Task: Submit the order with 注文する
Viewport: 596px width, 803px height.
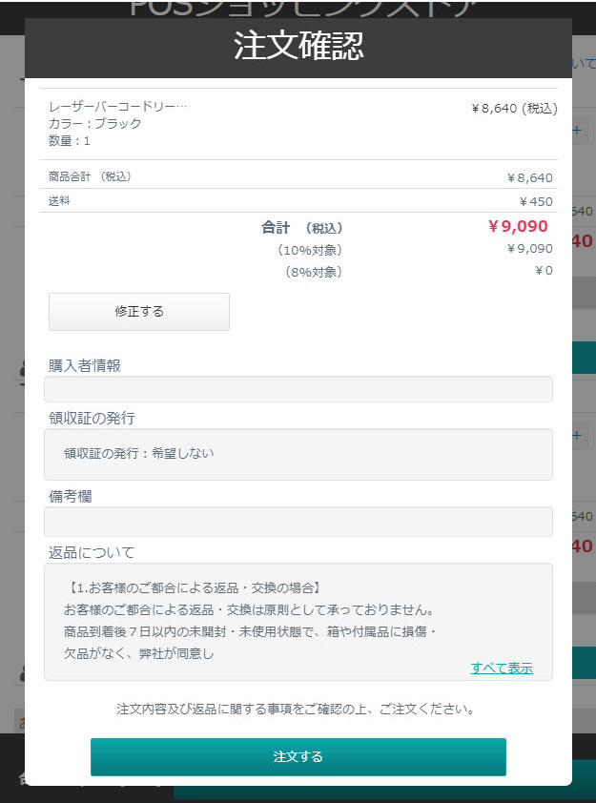Action: point(298,756)
